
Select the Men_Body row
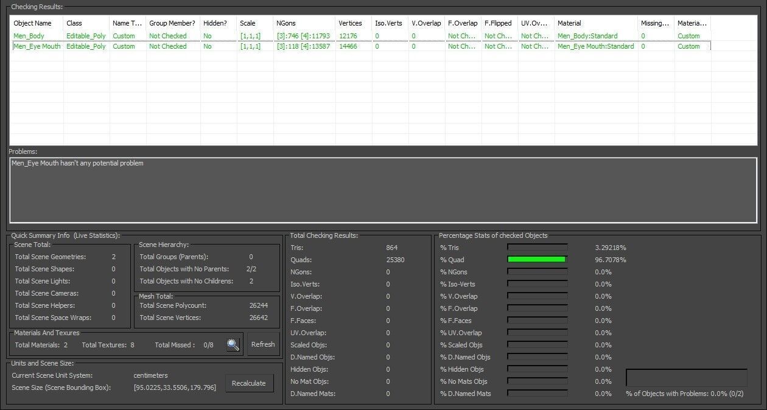(360, 36)
